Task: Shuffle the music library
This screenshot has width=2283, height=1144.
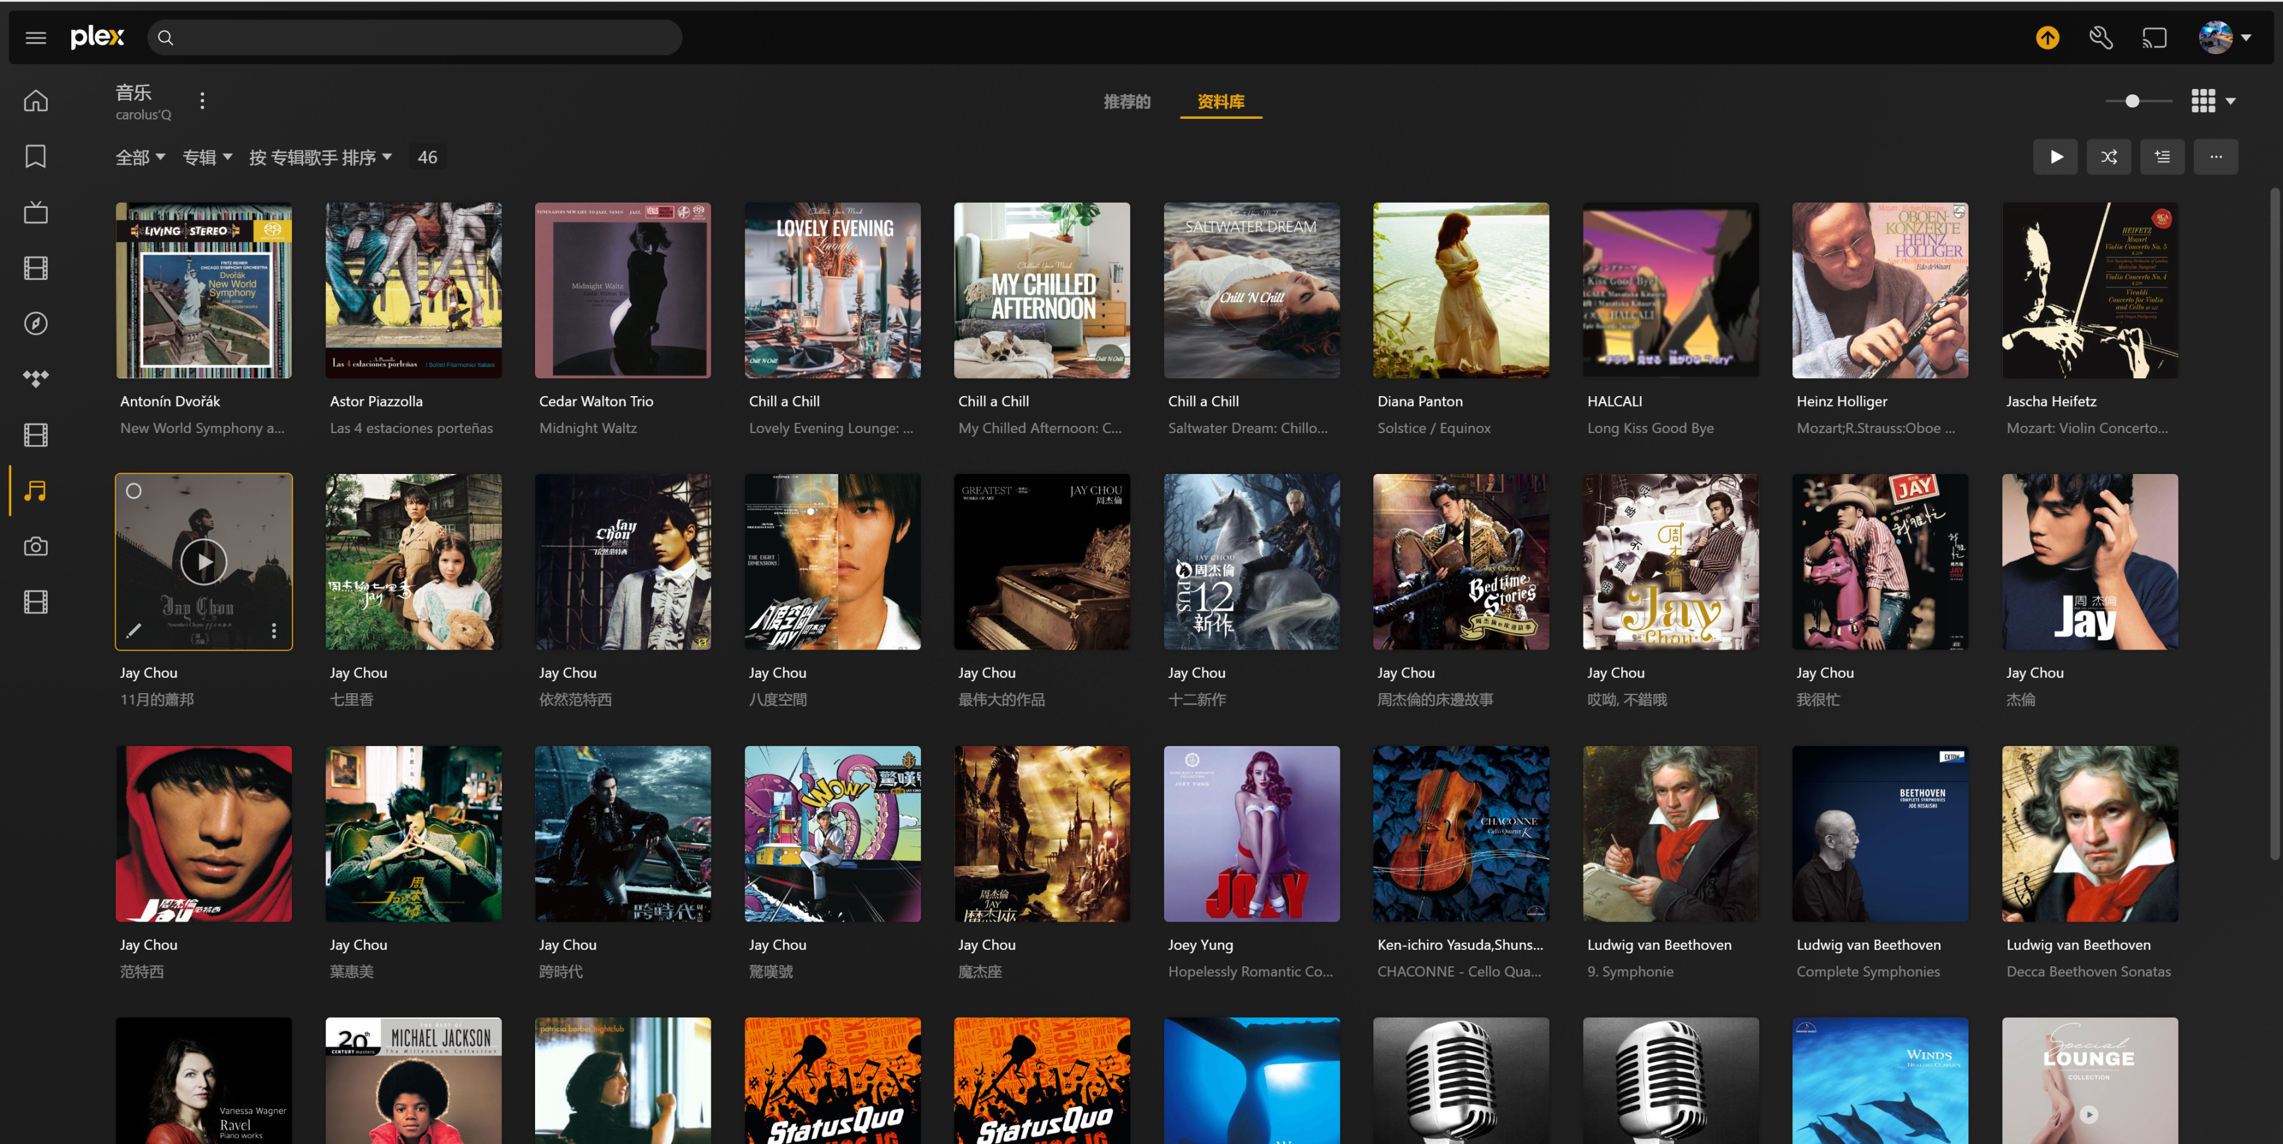Action: click(2109, 156)
